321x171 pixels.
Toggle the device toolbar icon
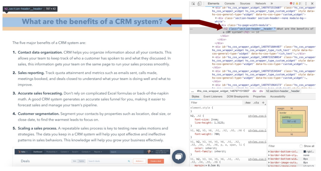(x=199, y=3)
